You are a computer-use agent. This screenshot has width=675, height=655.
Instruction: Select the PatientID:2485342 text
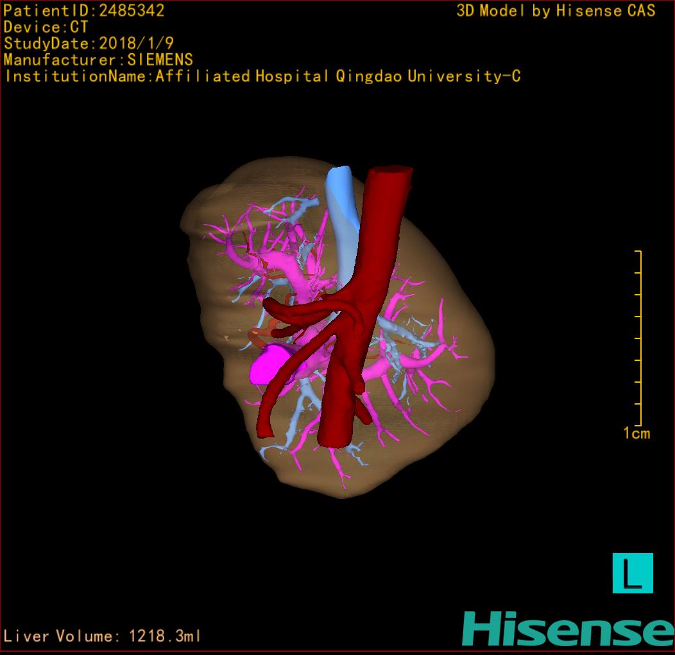[x=84, y=11]
